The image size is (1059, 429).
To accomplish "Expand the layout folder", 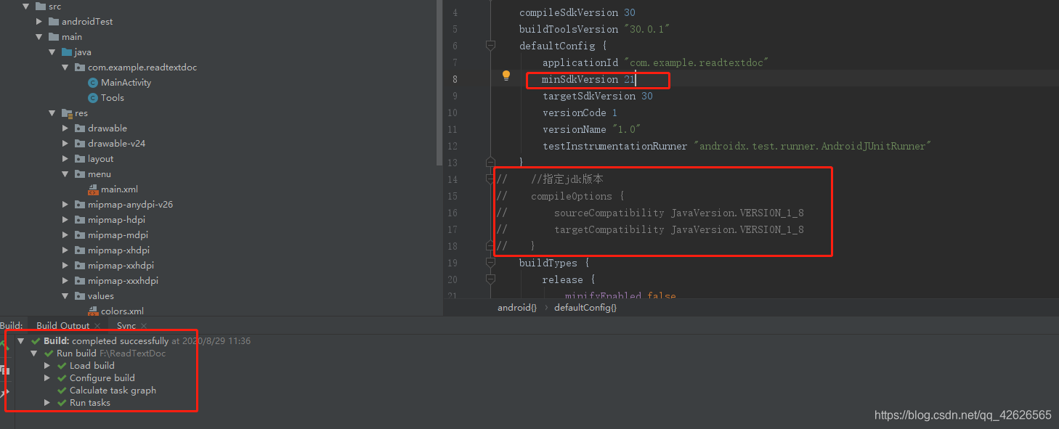I will 65,159.
